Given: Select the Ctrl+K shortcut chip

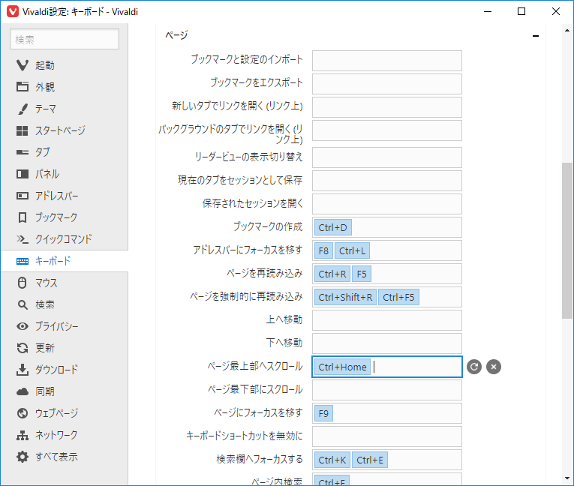Looking at the screenshot, I should pos(332,460).
